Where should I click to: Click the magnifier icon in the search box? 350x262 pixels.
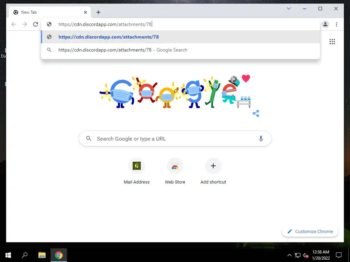89,139
